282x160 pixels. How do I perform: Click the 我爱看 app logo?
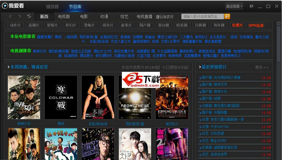pos(13,6)
